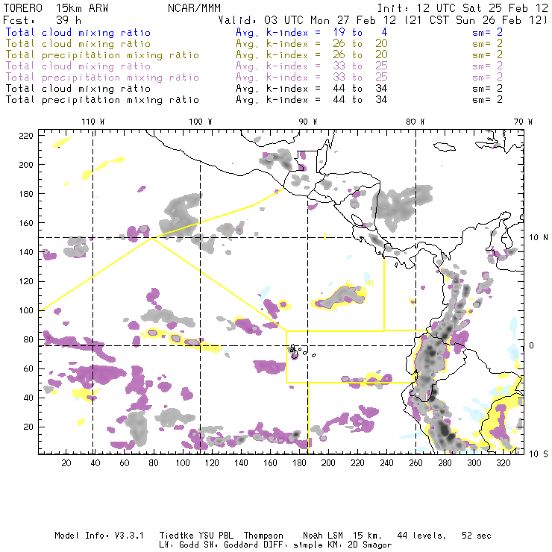The image size is (552, 552).
Task: Click the "240" tick on the horizontal axis
Action: click(x=386, y=463)
